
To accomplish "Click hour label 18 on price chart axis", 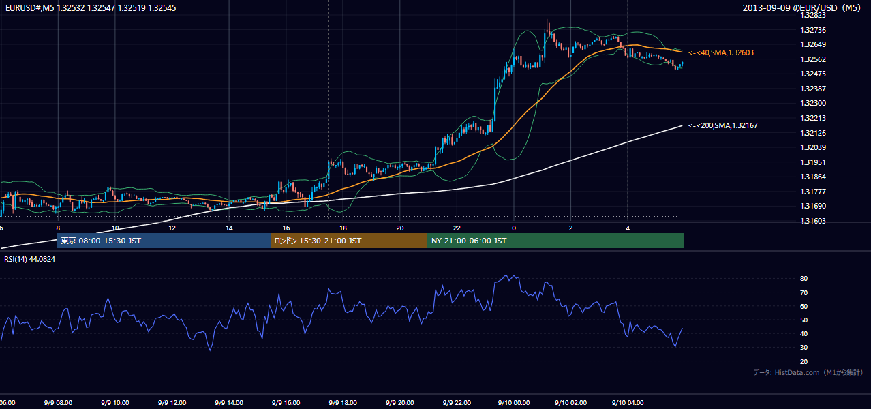I will point(343,228).
